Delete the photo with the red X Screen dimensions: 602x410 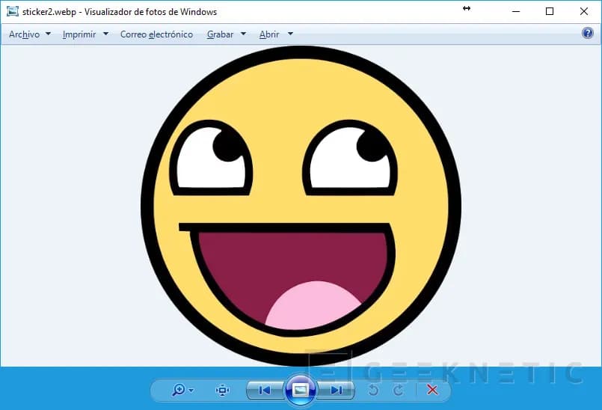pos(432,390)
